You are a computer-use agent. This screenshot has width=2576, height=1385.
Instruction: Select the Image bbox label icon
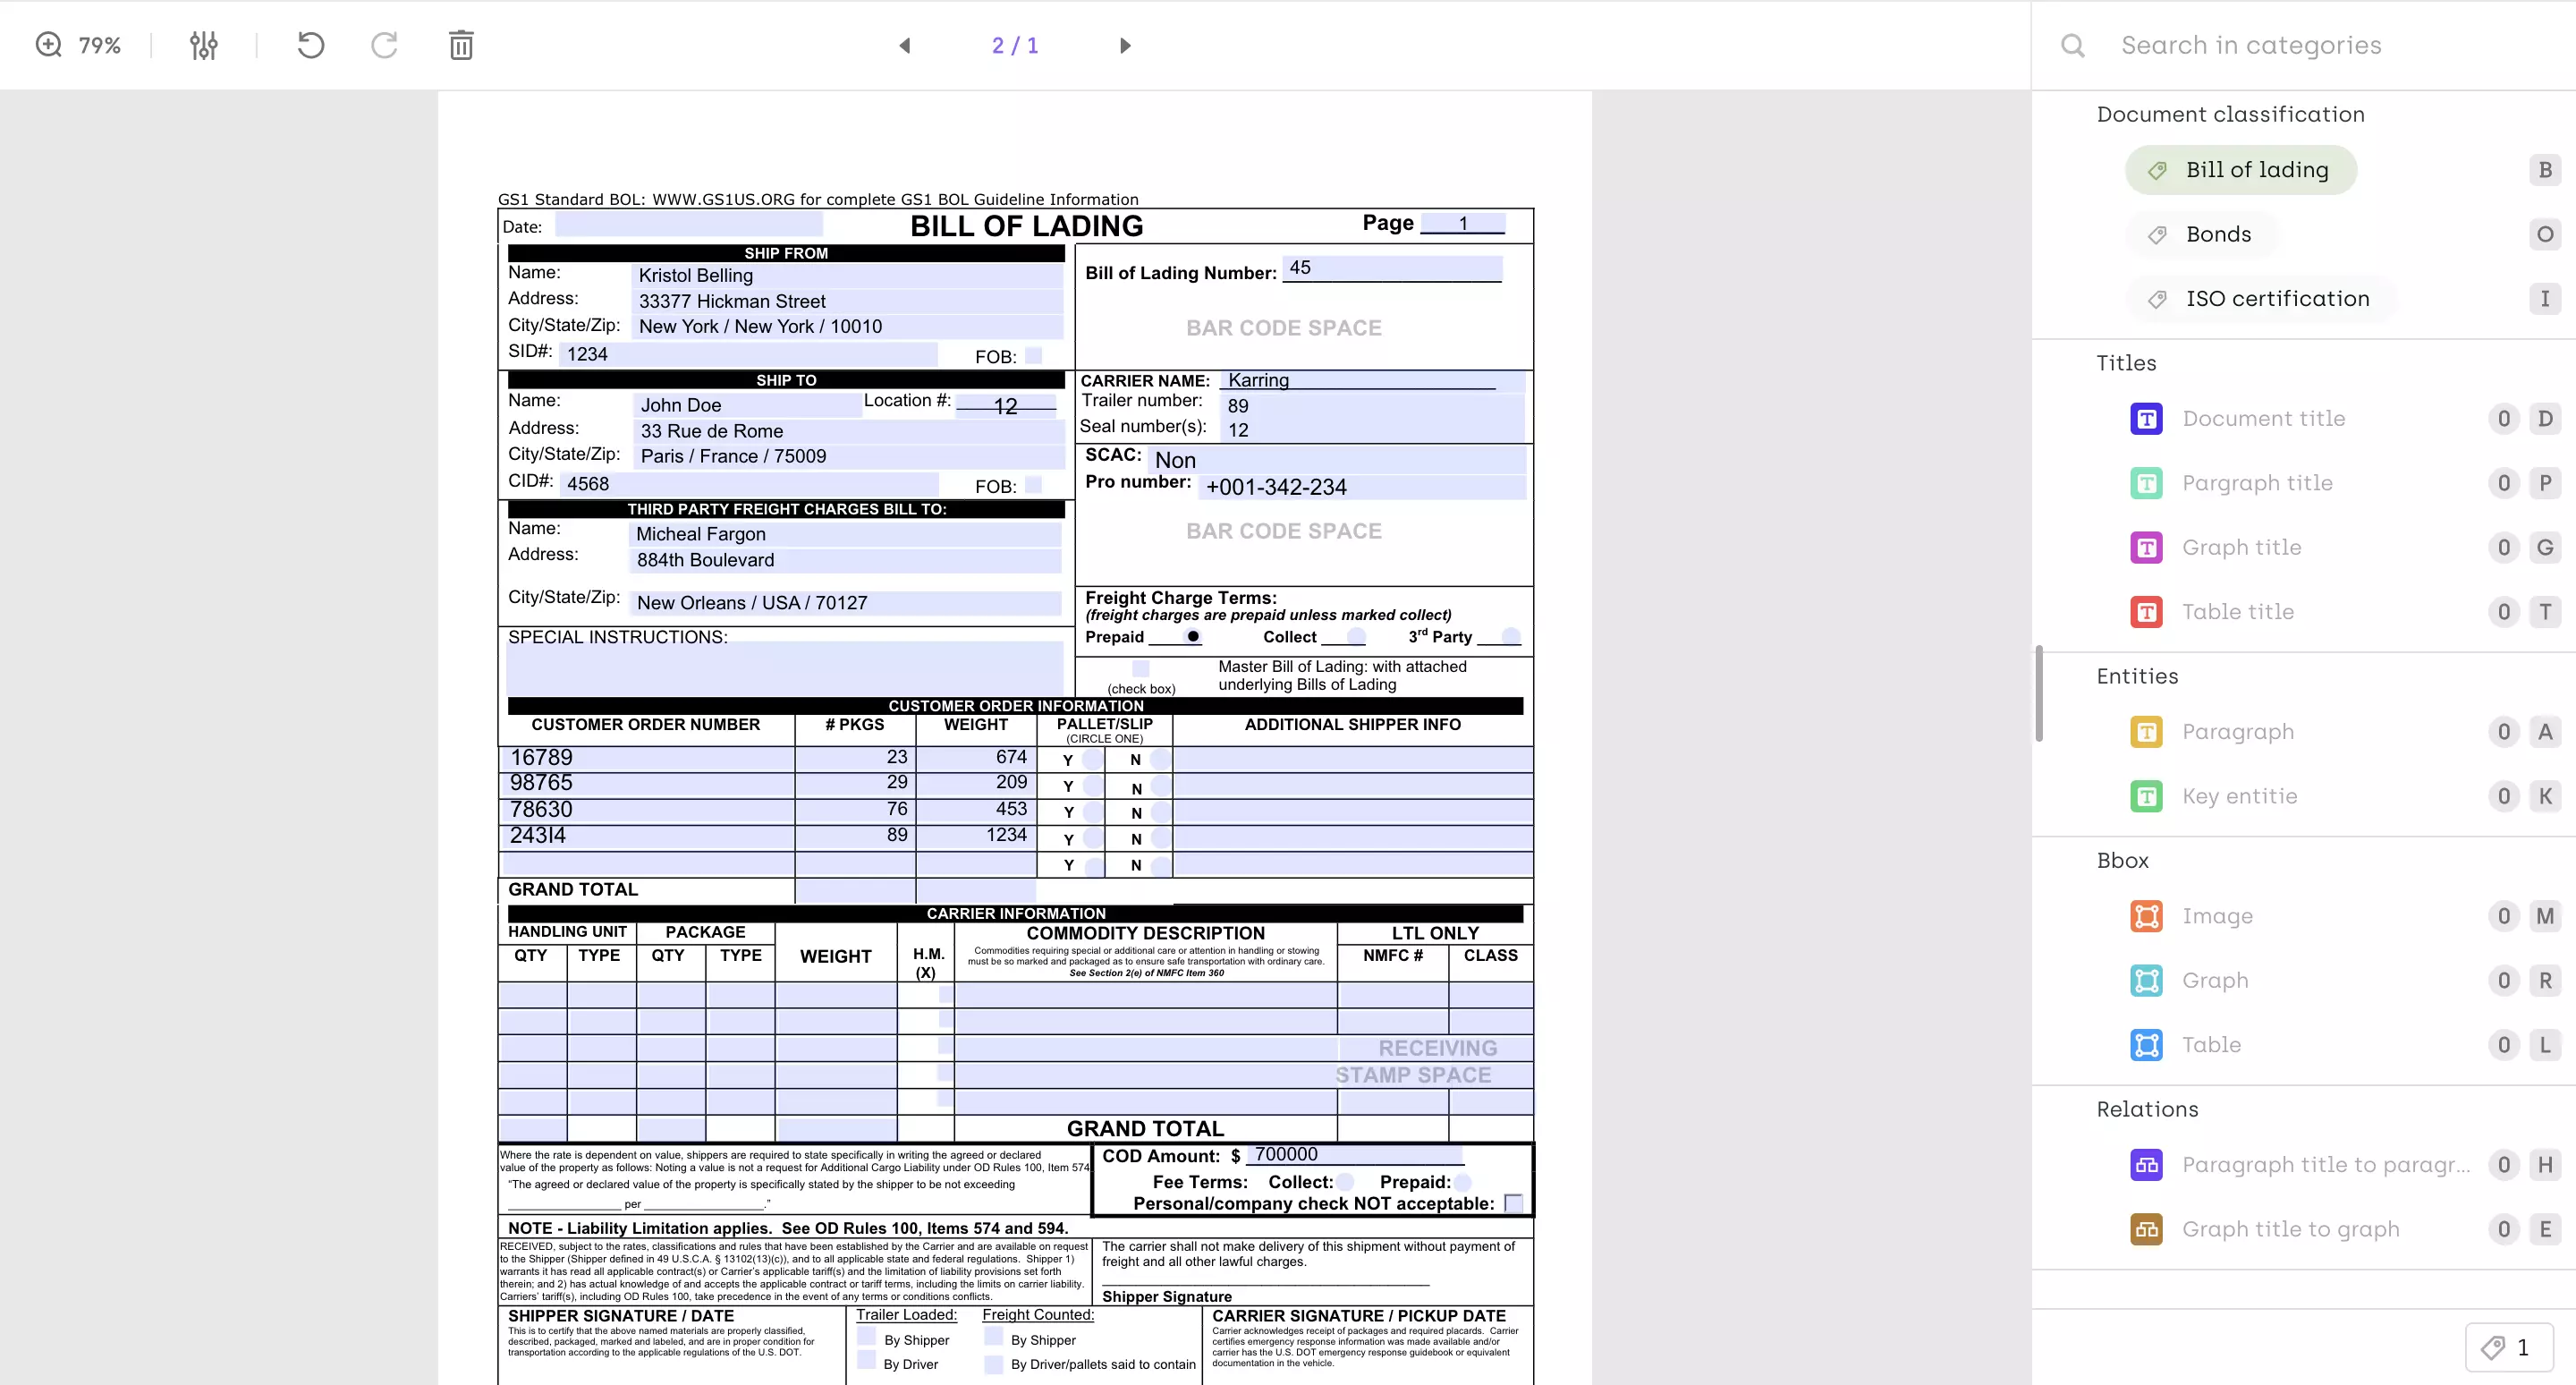[2147, 915]
